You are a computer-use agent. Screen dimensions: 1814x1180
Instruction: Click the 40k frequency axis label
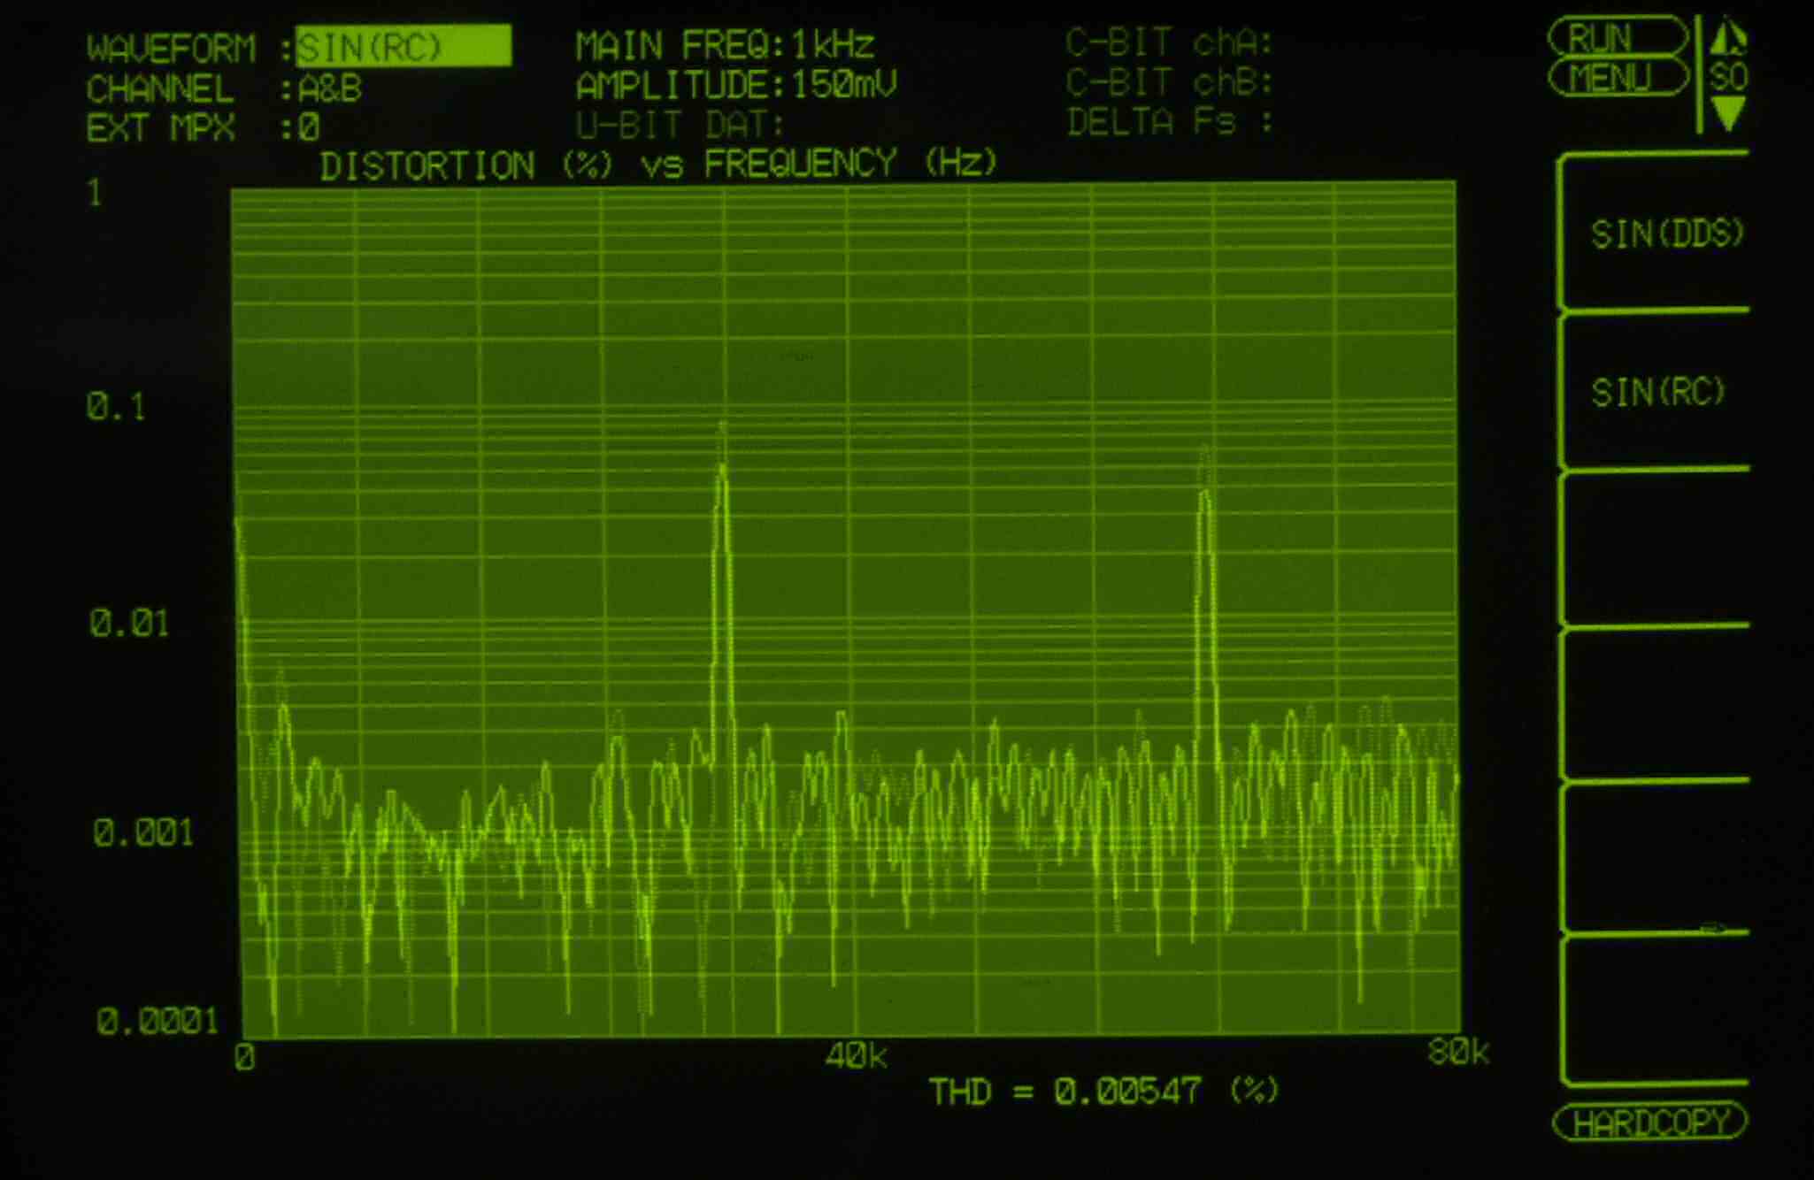855,1055
